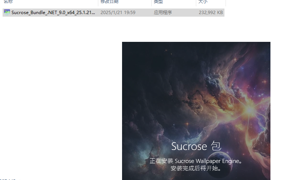
Task: Click the 2025/1/21 19:59 date cell
Action: pos(118,13)
